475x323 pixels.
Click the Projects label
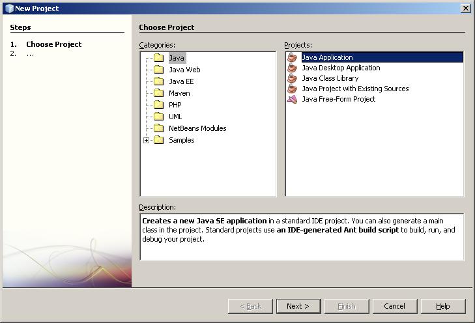(x=298, y=45)
